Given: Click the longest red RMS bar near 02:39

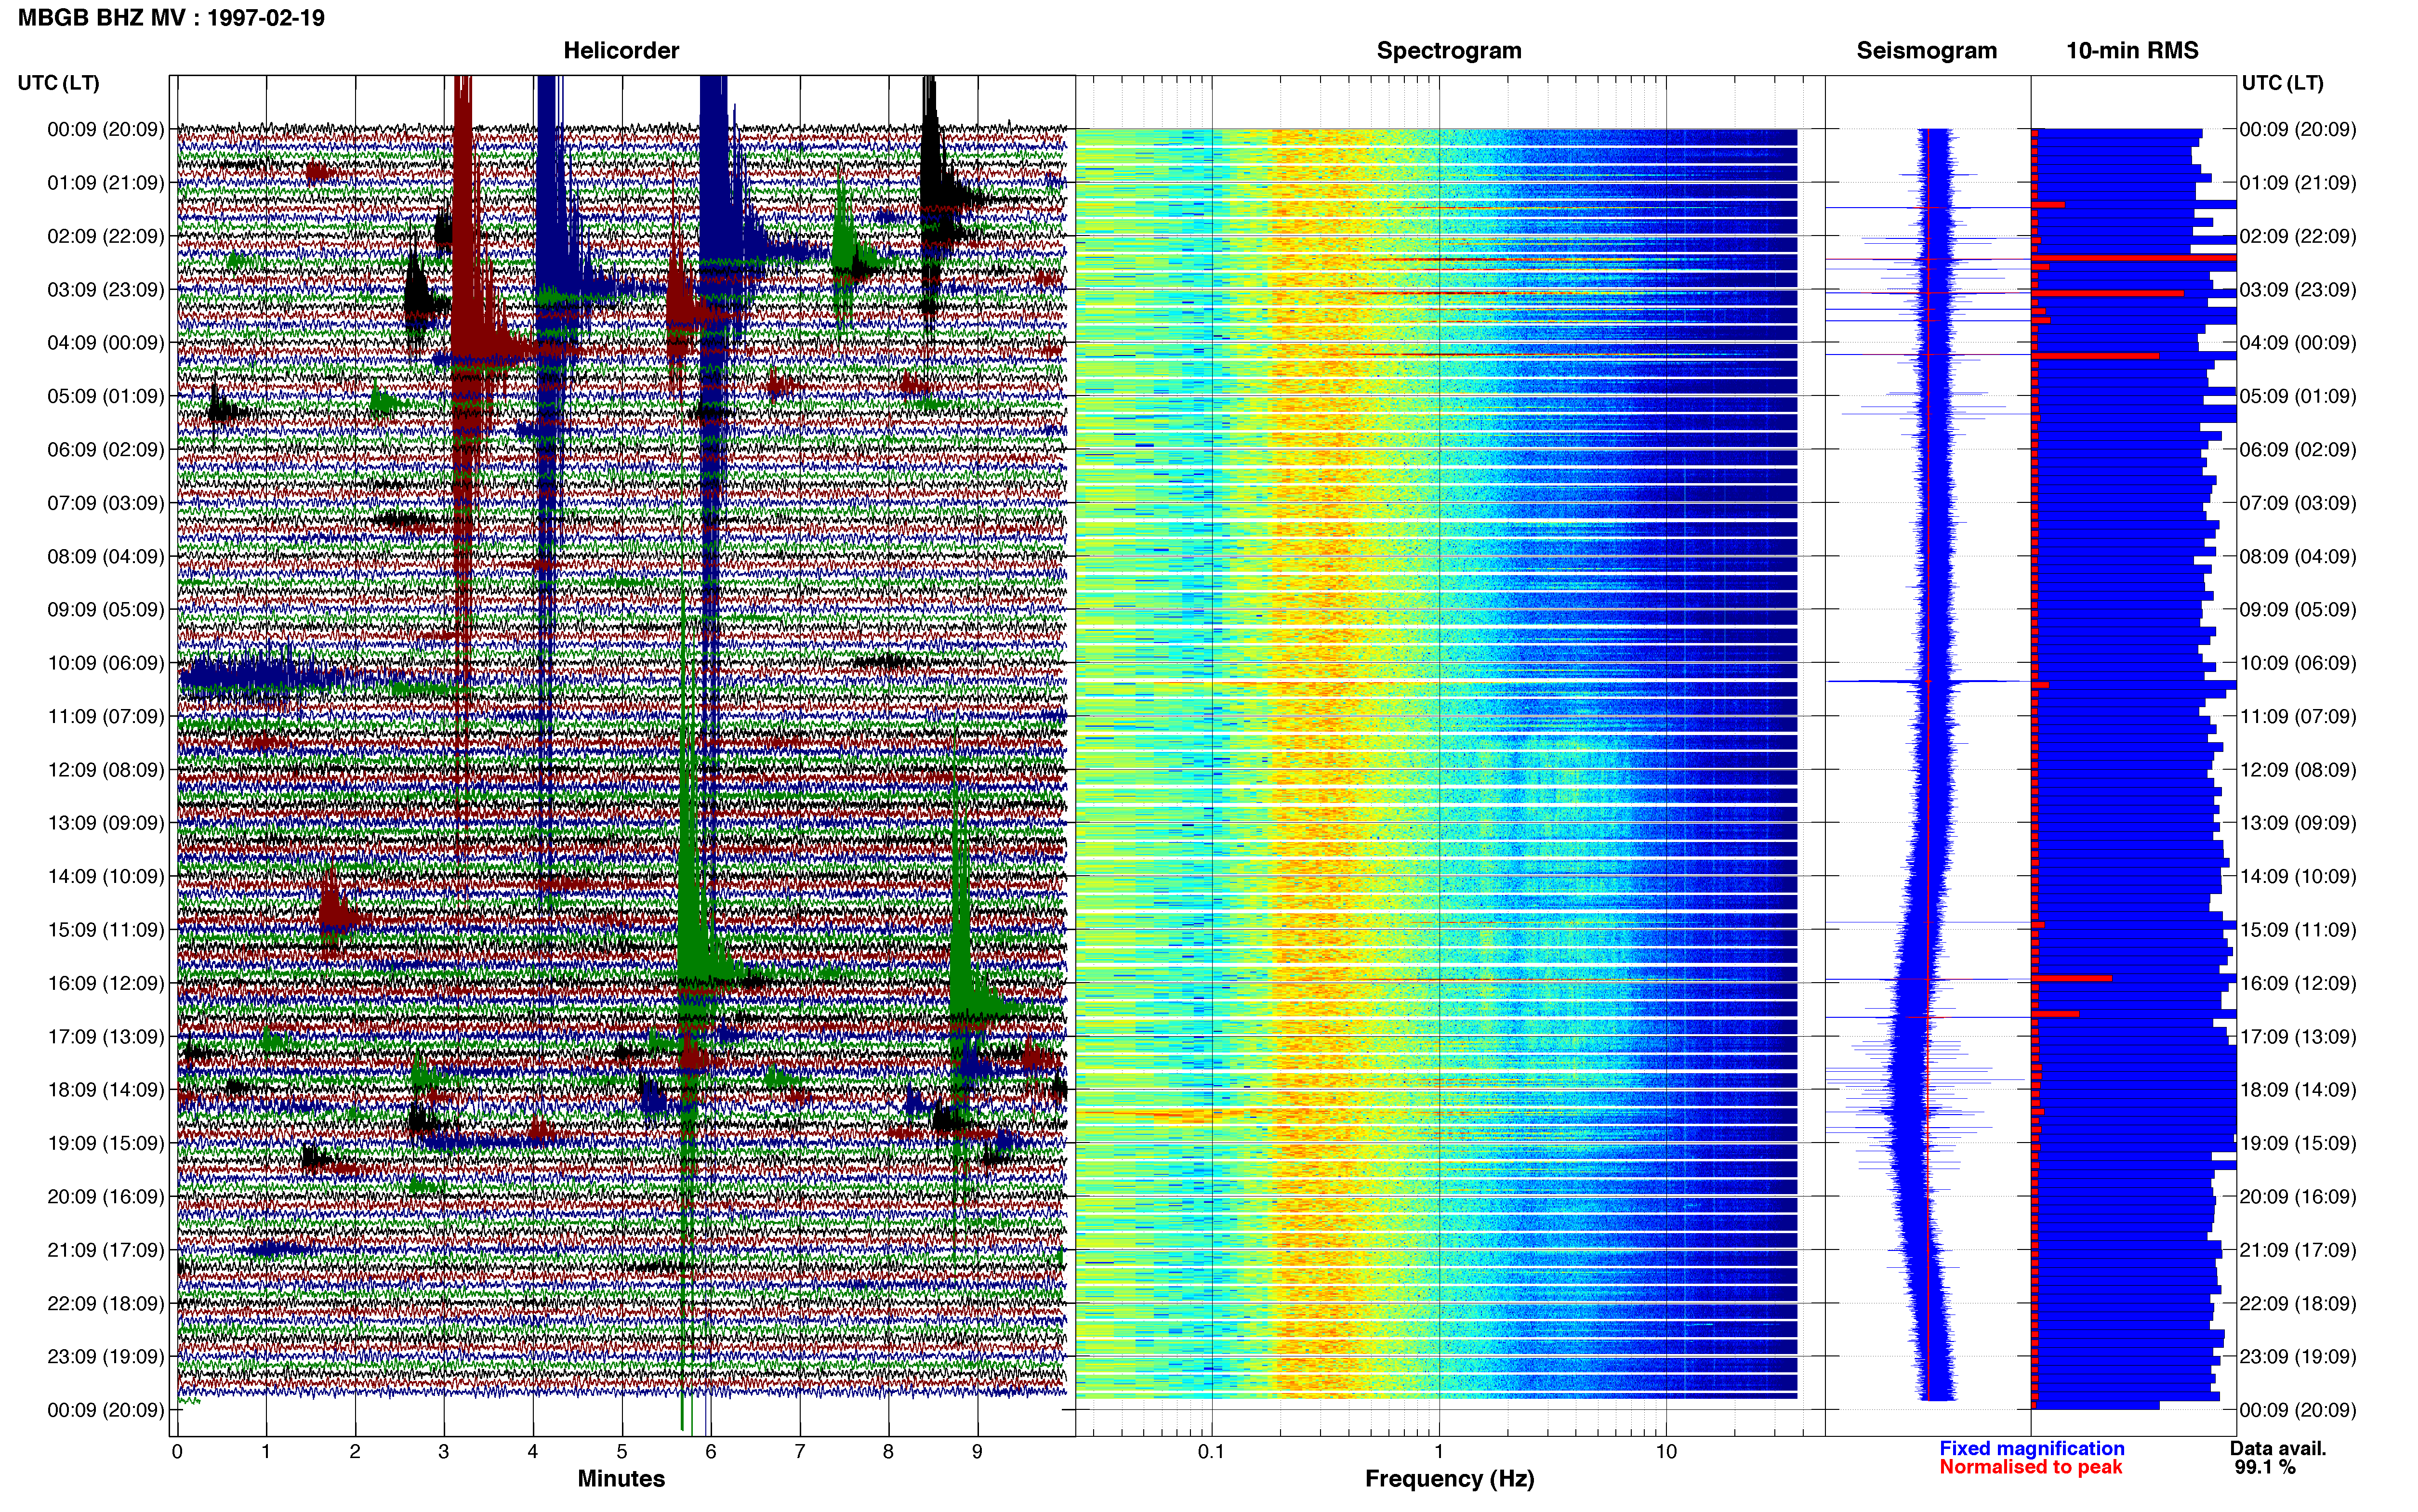Looking at the screenshot, I should coord(2134,258).
